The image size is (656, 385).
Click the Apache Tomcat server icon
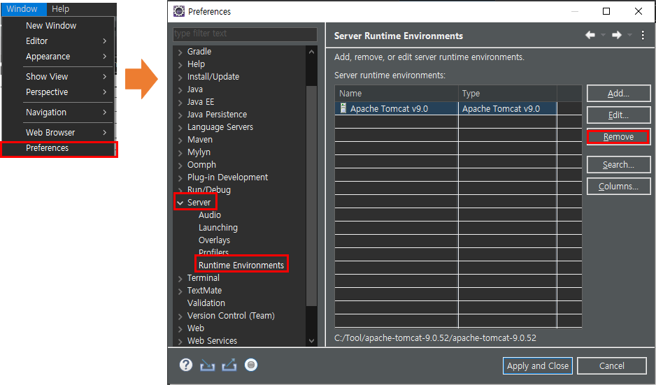point(343,108)
